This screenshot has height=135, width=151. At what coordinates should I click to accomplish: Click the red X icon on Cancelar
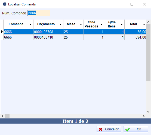click(101, 129)
